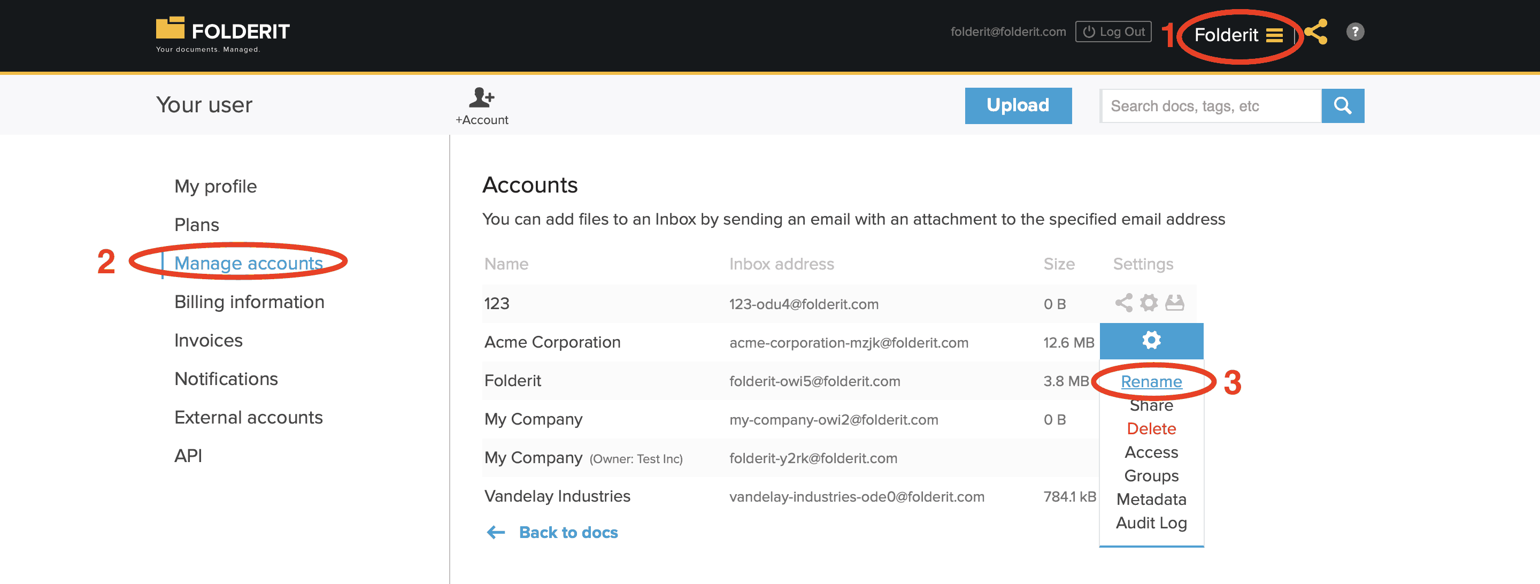
Task: Click the blue search magnifier button
Action: pyautogui.click(x=1342, y=106)
